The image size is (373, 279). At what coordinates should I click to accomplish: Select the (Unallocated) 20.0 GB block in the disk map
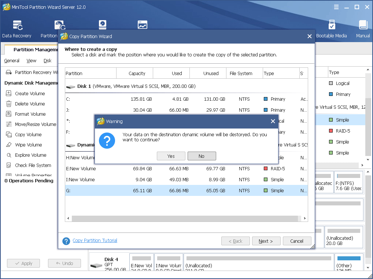coord(344,237)
